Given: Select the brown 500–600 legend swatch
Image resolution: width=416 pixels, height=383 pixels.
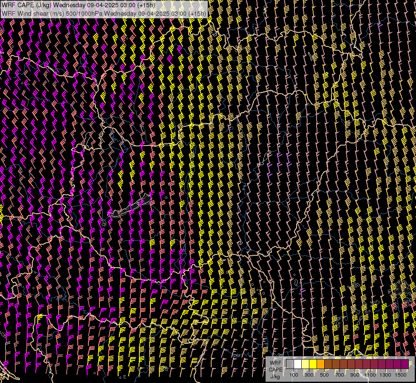Looking at the screenshot, I should tap(328, 364).
